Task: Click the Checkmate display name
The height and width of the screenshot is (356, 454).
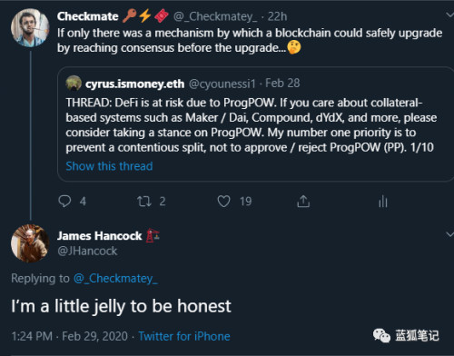Action: pos(87,16)
